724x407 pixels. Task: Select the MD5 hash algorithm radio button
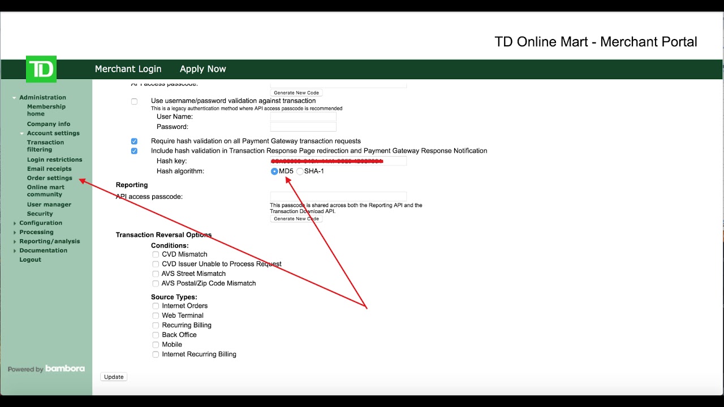pyautogui.click(x=274, y=171)
